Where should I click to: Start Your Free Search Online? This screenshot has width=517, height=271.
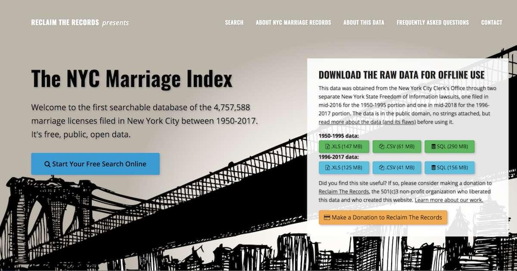95,164
